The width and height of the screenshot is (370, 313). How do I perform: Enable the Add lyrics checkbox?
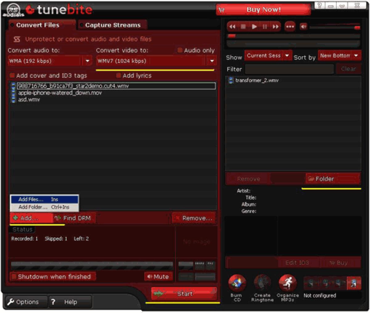(118, 75)
